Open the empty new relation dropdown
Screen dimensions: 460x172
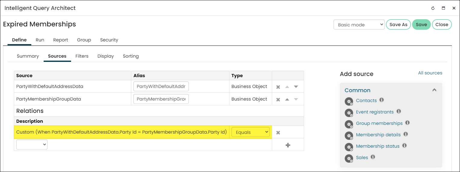tap(32, 145)
